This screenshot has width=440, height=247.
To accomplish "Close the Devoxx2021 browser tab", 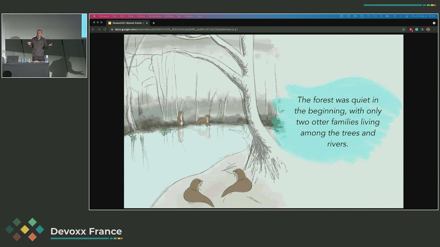I will tap(147, 23).
